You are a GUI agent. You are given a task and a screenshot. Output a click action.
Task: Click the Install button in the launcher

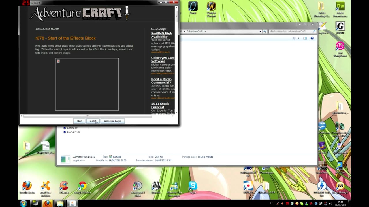pos(93,121)
